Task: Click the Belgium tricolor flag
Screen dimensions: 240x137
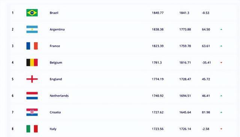Action: point(32,63)
